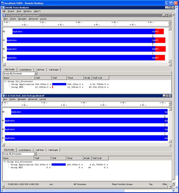This screenshot has height=193, width=179.
Task: Sort by Name column in testcpp.stf profile
Action: pyautogui.click(x=19, y=78)
